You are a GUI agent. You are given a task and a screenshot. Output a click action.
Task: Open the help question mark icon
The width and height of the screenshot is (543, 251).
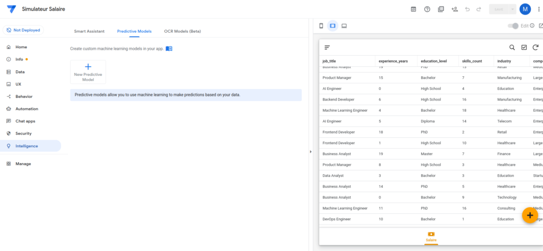coord(427,10)
